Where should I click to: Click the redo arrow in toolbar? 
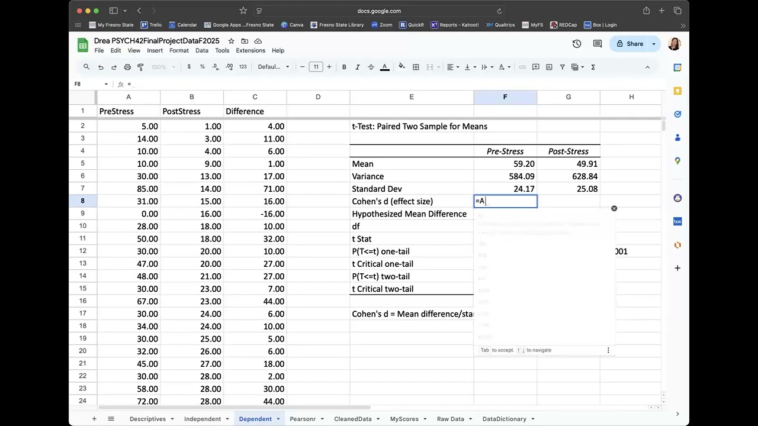[114, 67]
